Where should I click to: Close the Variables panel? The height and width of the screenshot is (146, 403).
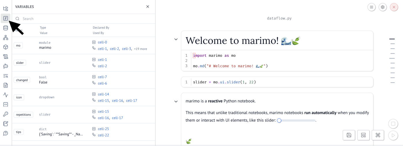click(x=148, y=7)
